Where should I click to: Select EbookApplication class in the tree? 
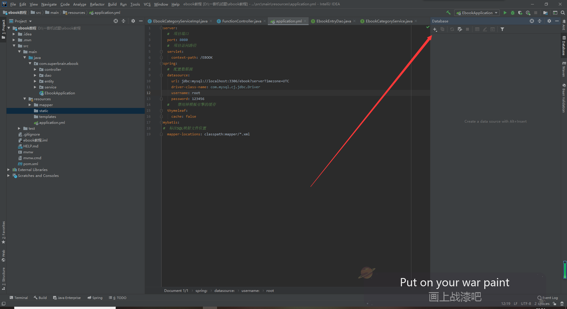(x=60, y=93)
